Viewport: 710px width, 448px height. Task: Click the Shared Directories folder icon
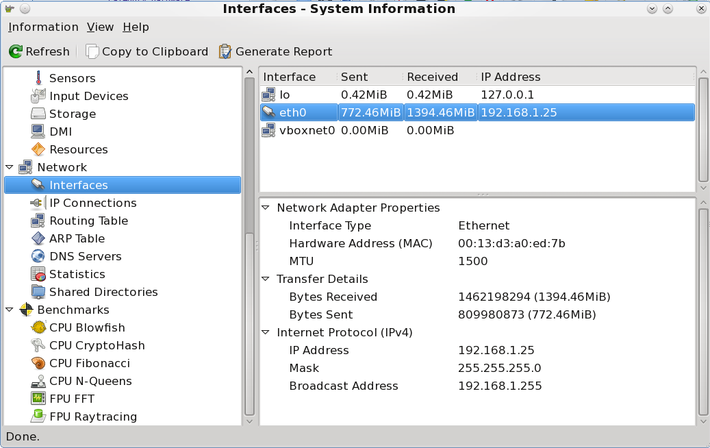tap(38, 292)
